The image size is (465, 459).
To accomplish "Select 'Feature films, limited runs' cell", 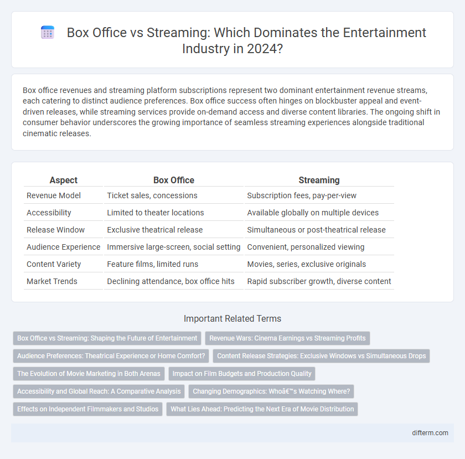I will coord(174,264).
